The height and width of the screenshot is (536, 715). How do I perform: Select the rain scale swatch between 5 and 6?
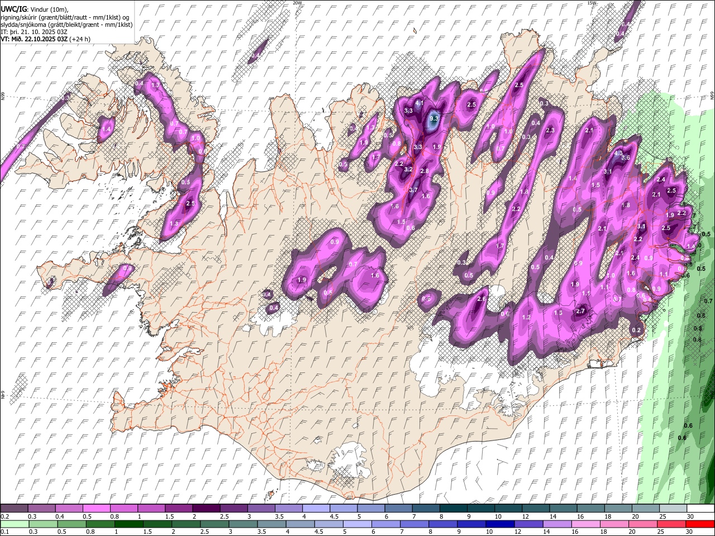click(357, 524)
